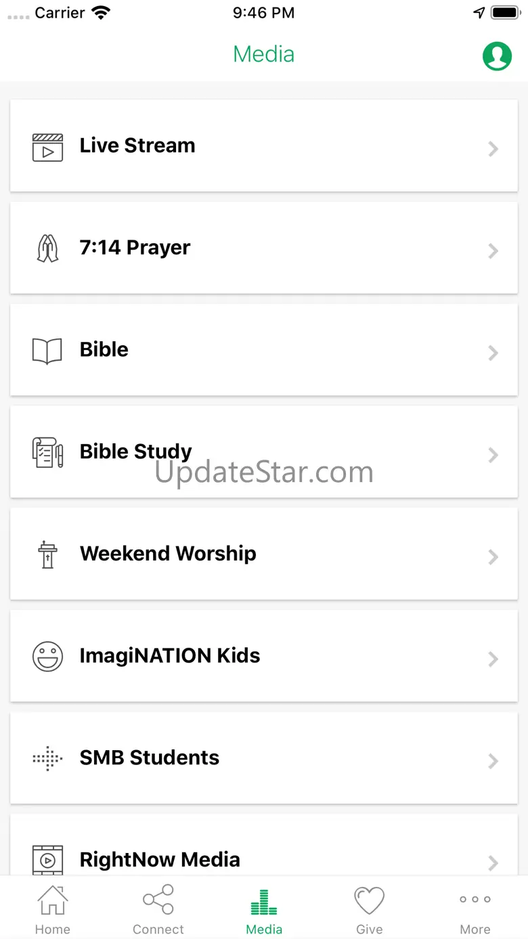This screenshot has height=939, width=528.
Task: Select the ImagiNATION Kids label
Action: point(170,655)
